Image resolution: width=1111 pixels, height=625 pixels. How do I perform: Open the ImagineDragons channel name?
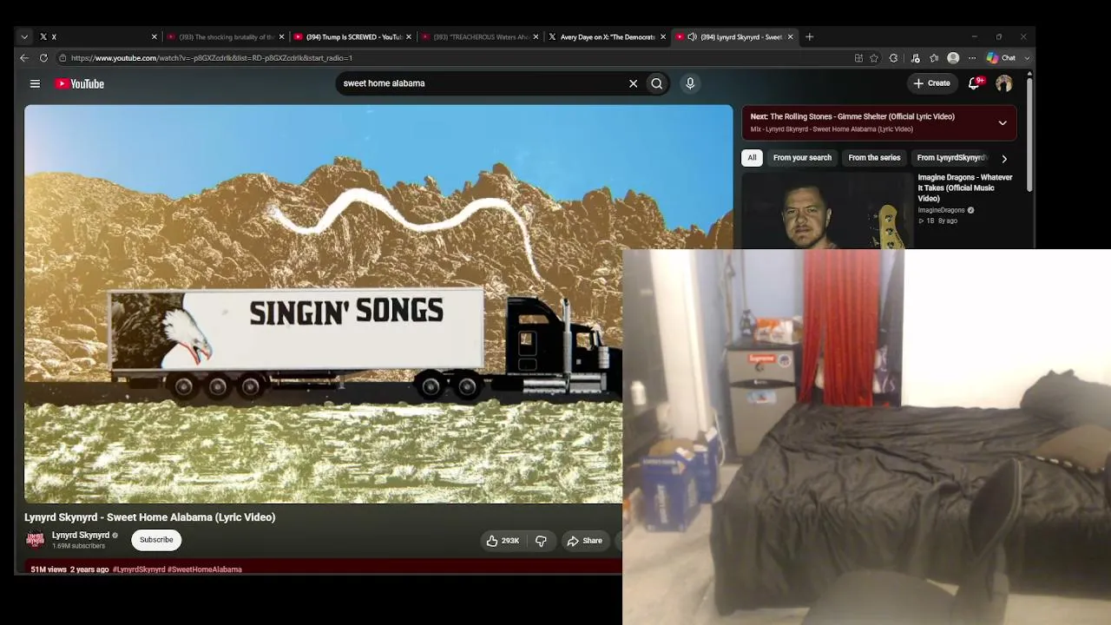coord(942,210)
